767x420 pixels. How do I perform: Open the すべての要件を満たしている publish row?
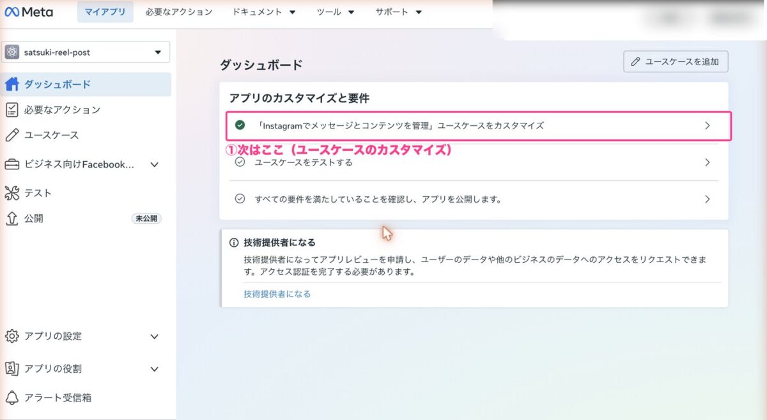(474, 199)
